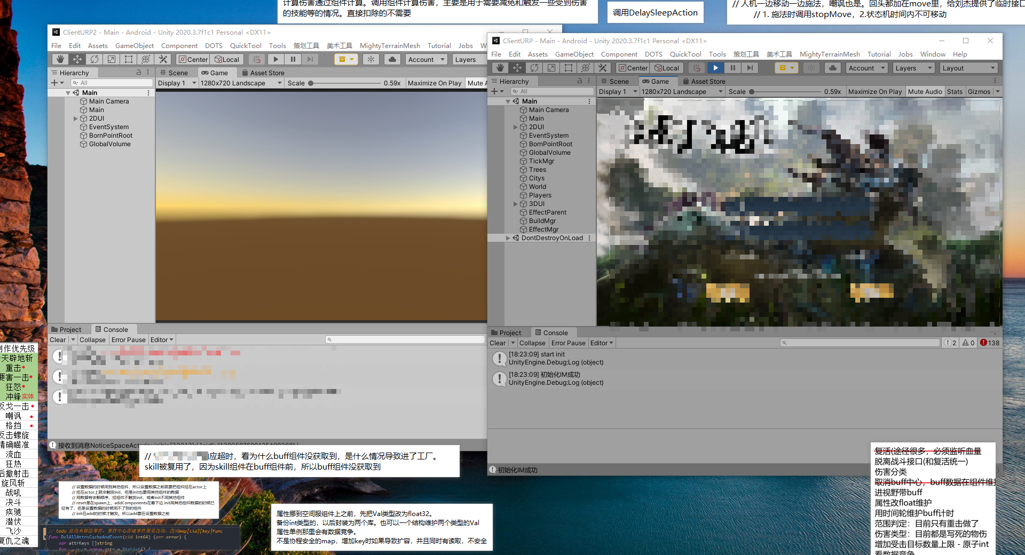
Task: Toggle info log messages filter in ClientURP console
Action: (x=950, y=343)
